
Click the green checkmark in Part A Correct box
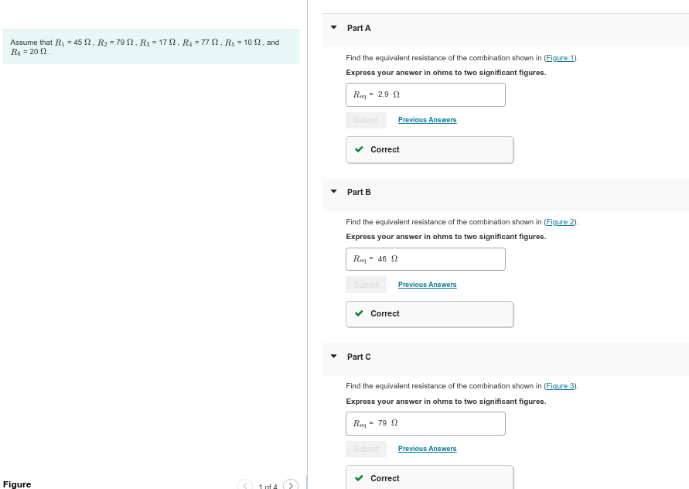click(359, 149)
